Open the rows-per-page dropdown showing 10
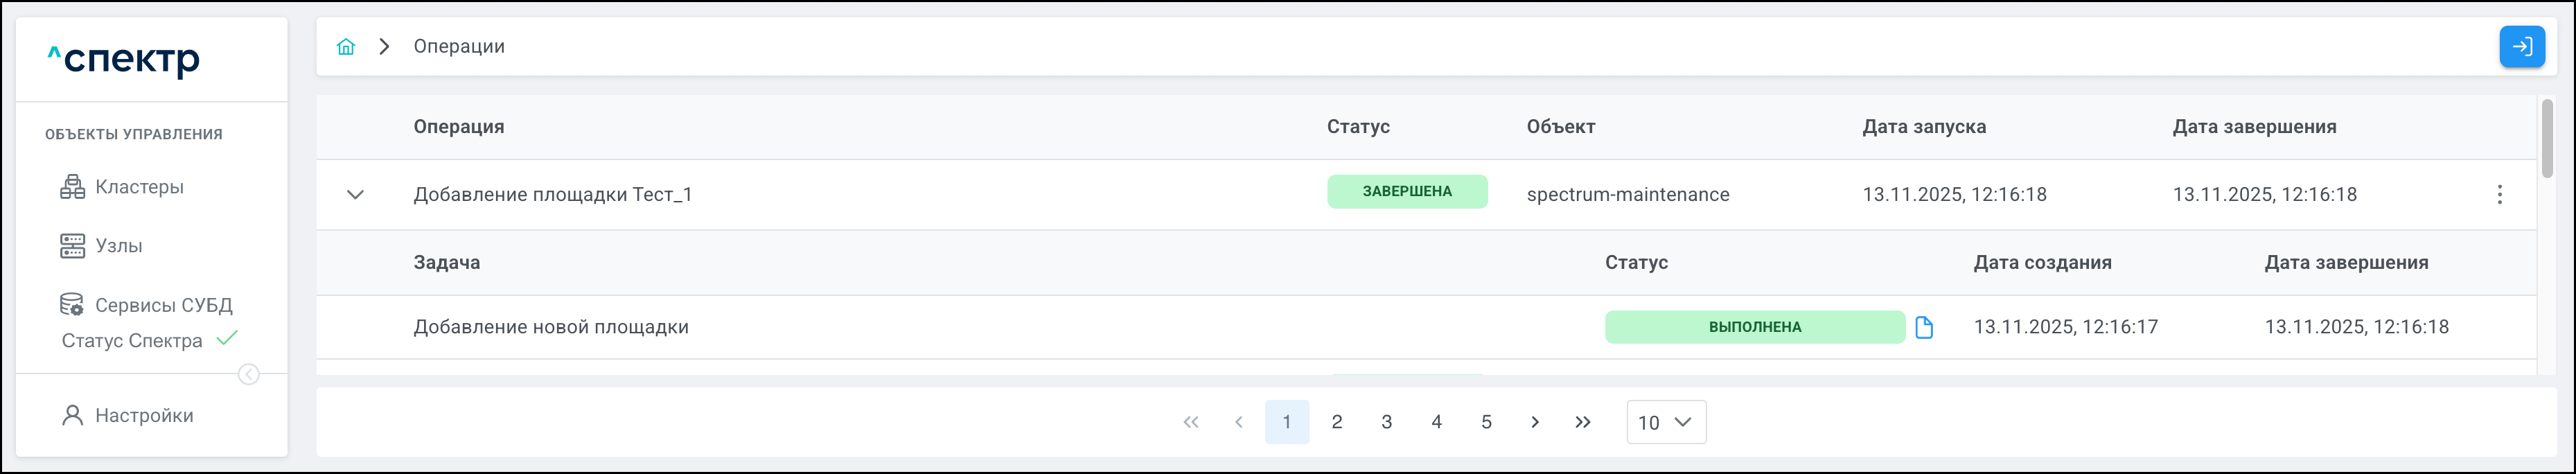Viewport: 2576px width, 474px height. (x=1666, y=422)
